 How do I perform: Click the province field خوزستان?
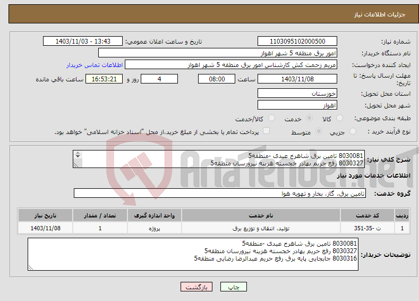[x=297, y=94]
